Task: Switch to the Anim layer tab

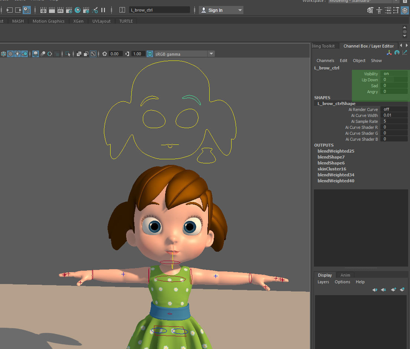Action: [345, 275]
